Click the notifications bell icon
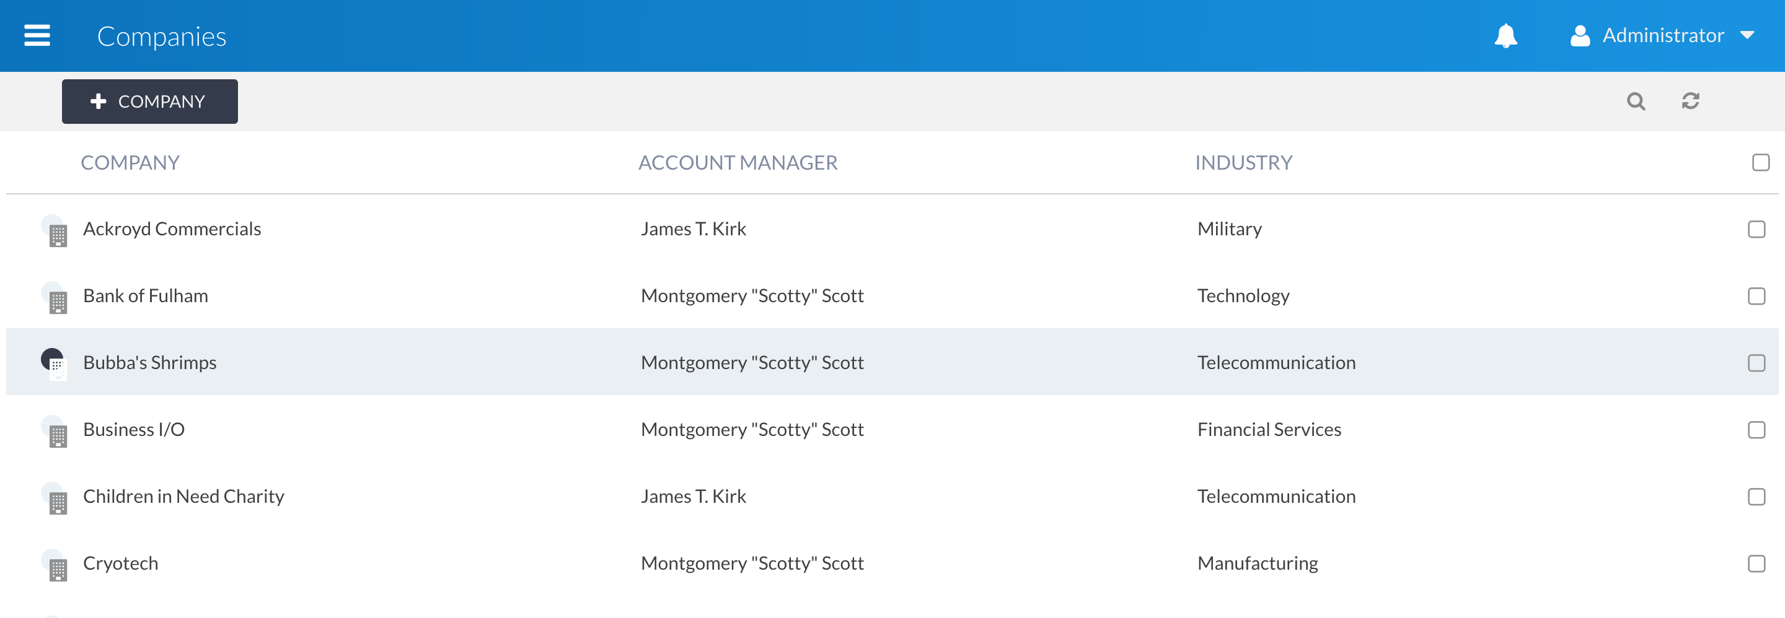Viewport: 1785px width, 618px height. click(x=1505, y=35)
